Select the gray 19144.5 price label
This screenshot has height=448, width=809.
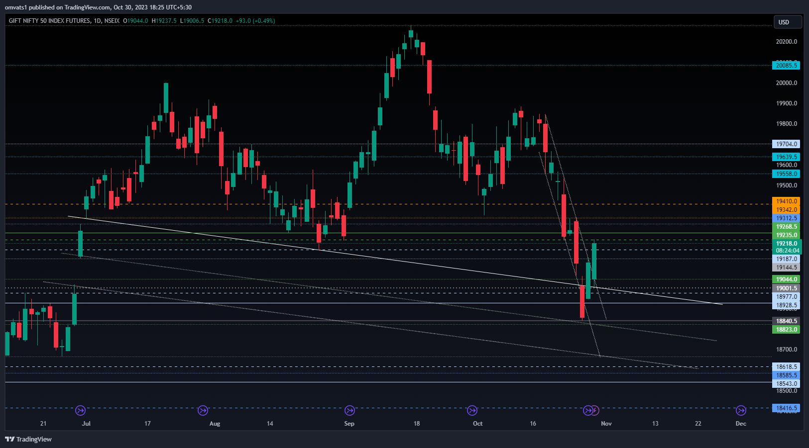click(787, 268)
